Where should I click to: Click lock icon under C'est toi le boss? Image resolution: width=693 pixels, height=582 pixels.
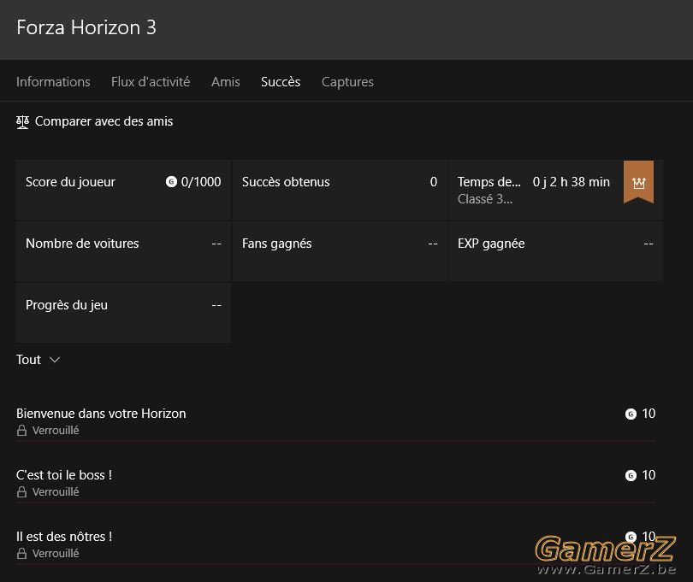21,492
